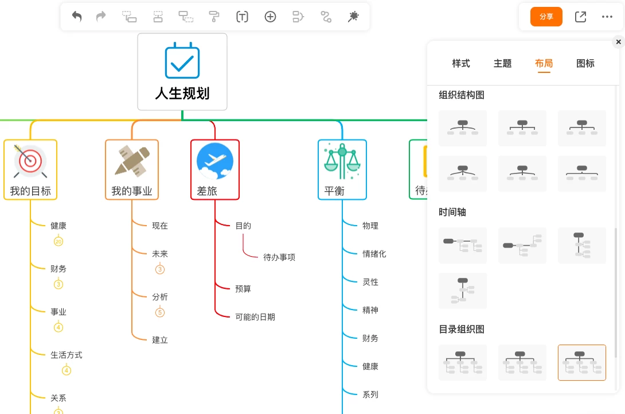The height and width of the screenshot is (414, 625).
Task: Click the calendar checkmark icon in 人生规划
Action: click(182, 60)
